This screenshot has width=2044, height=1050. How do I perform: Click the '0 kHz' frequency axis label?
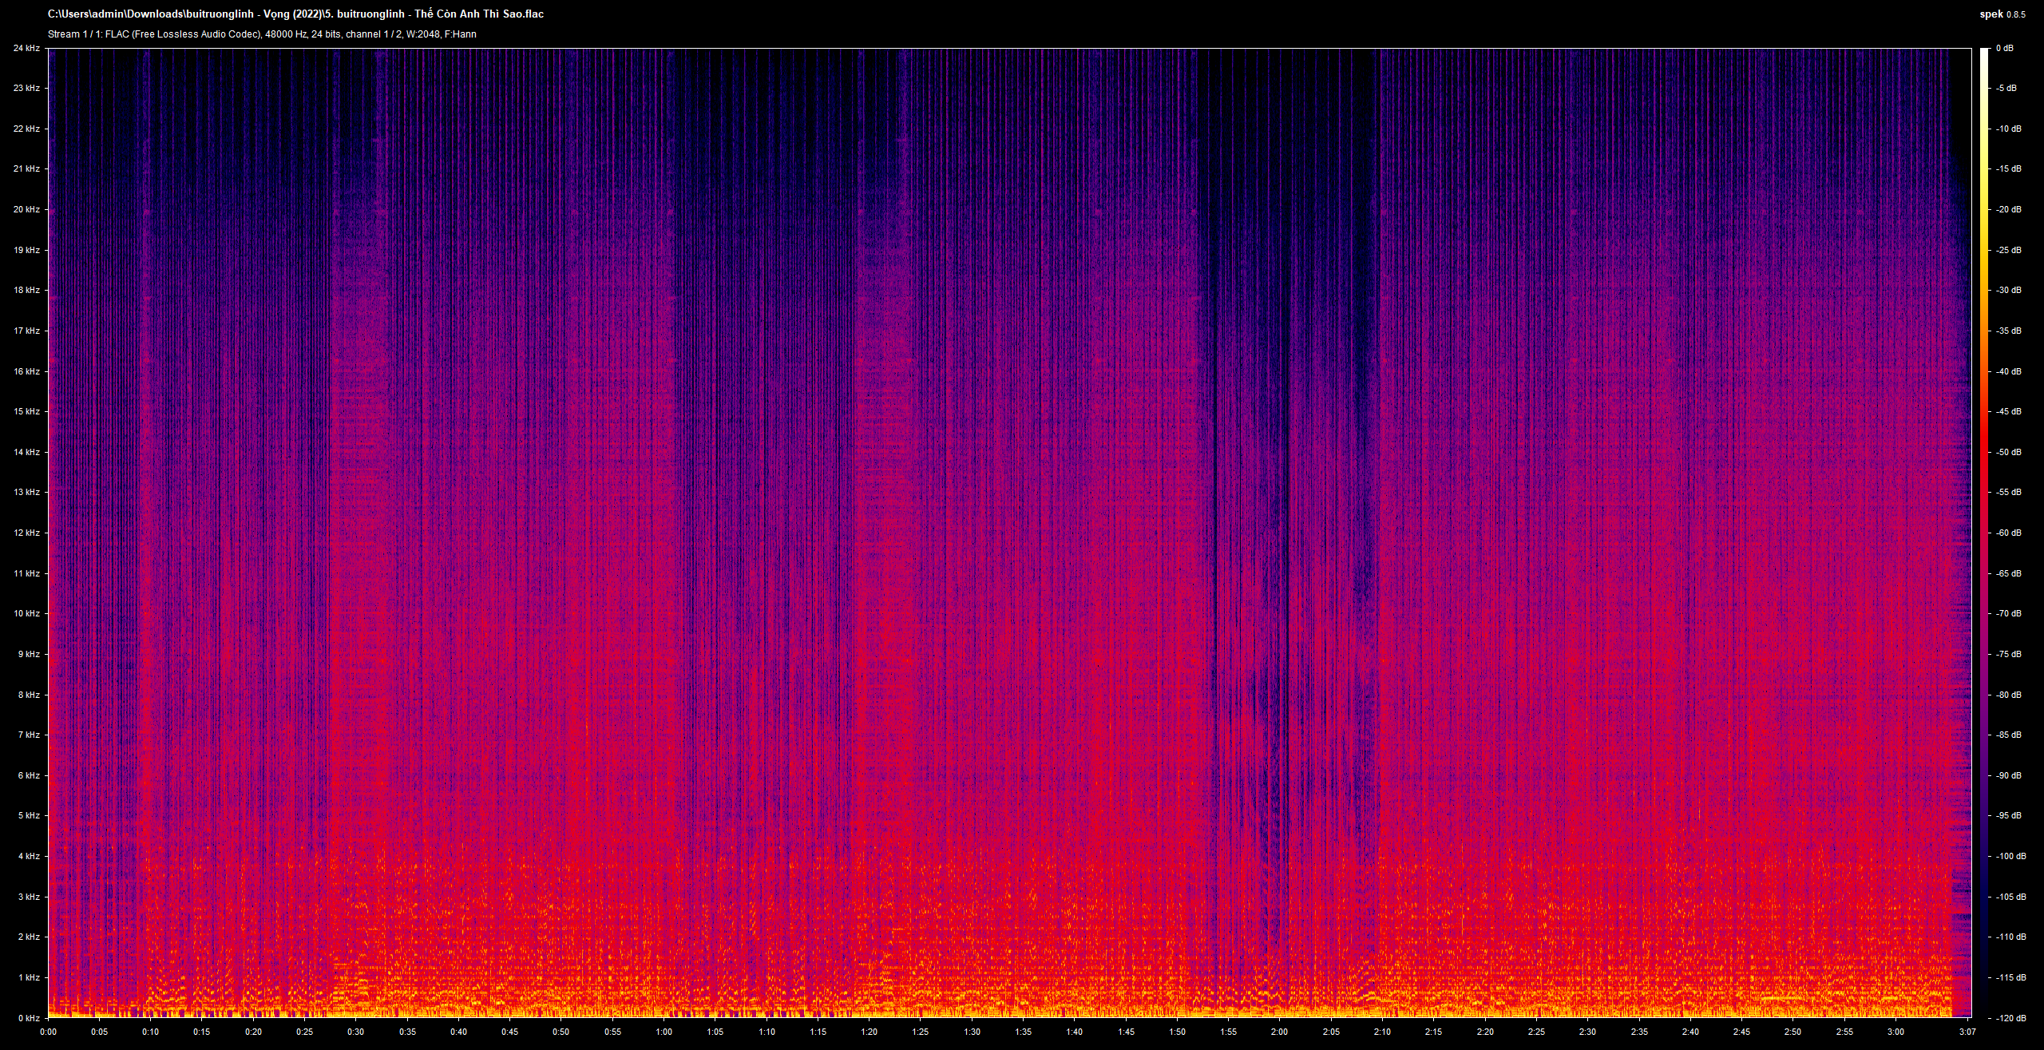[29, 1018]
